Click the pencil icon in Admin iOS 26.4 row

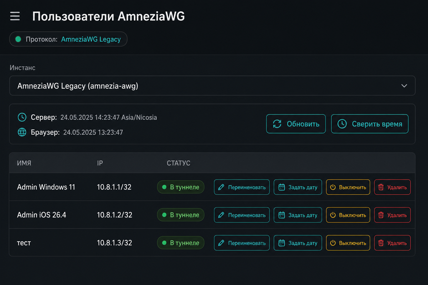tap(221, 215)
